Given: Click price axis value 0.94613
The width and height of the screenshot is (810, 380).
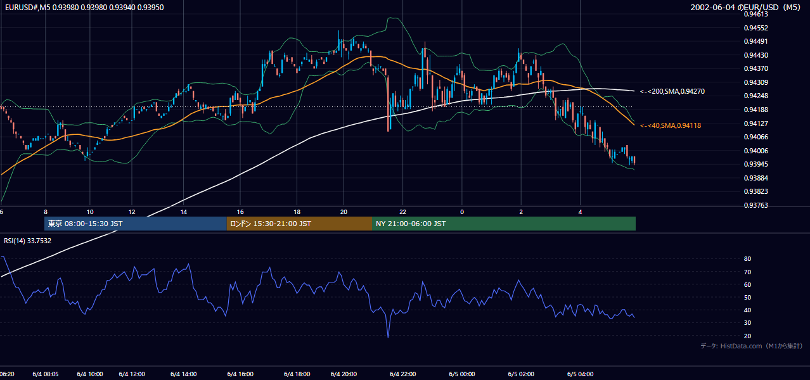Looking at the screenshot, I should click(755, 14).
